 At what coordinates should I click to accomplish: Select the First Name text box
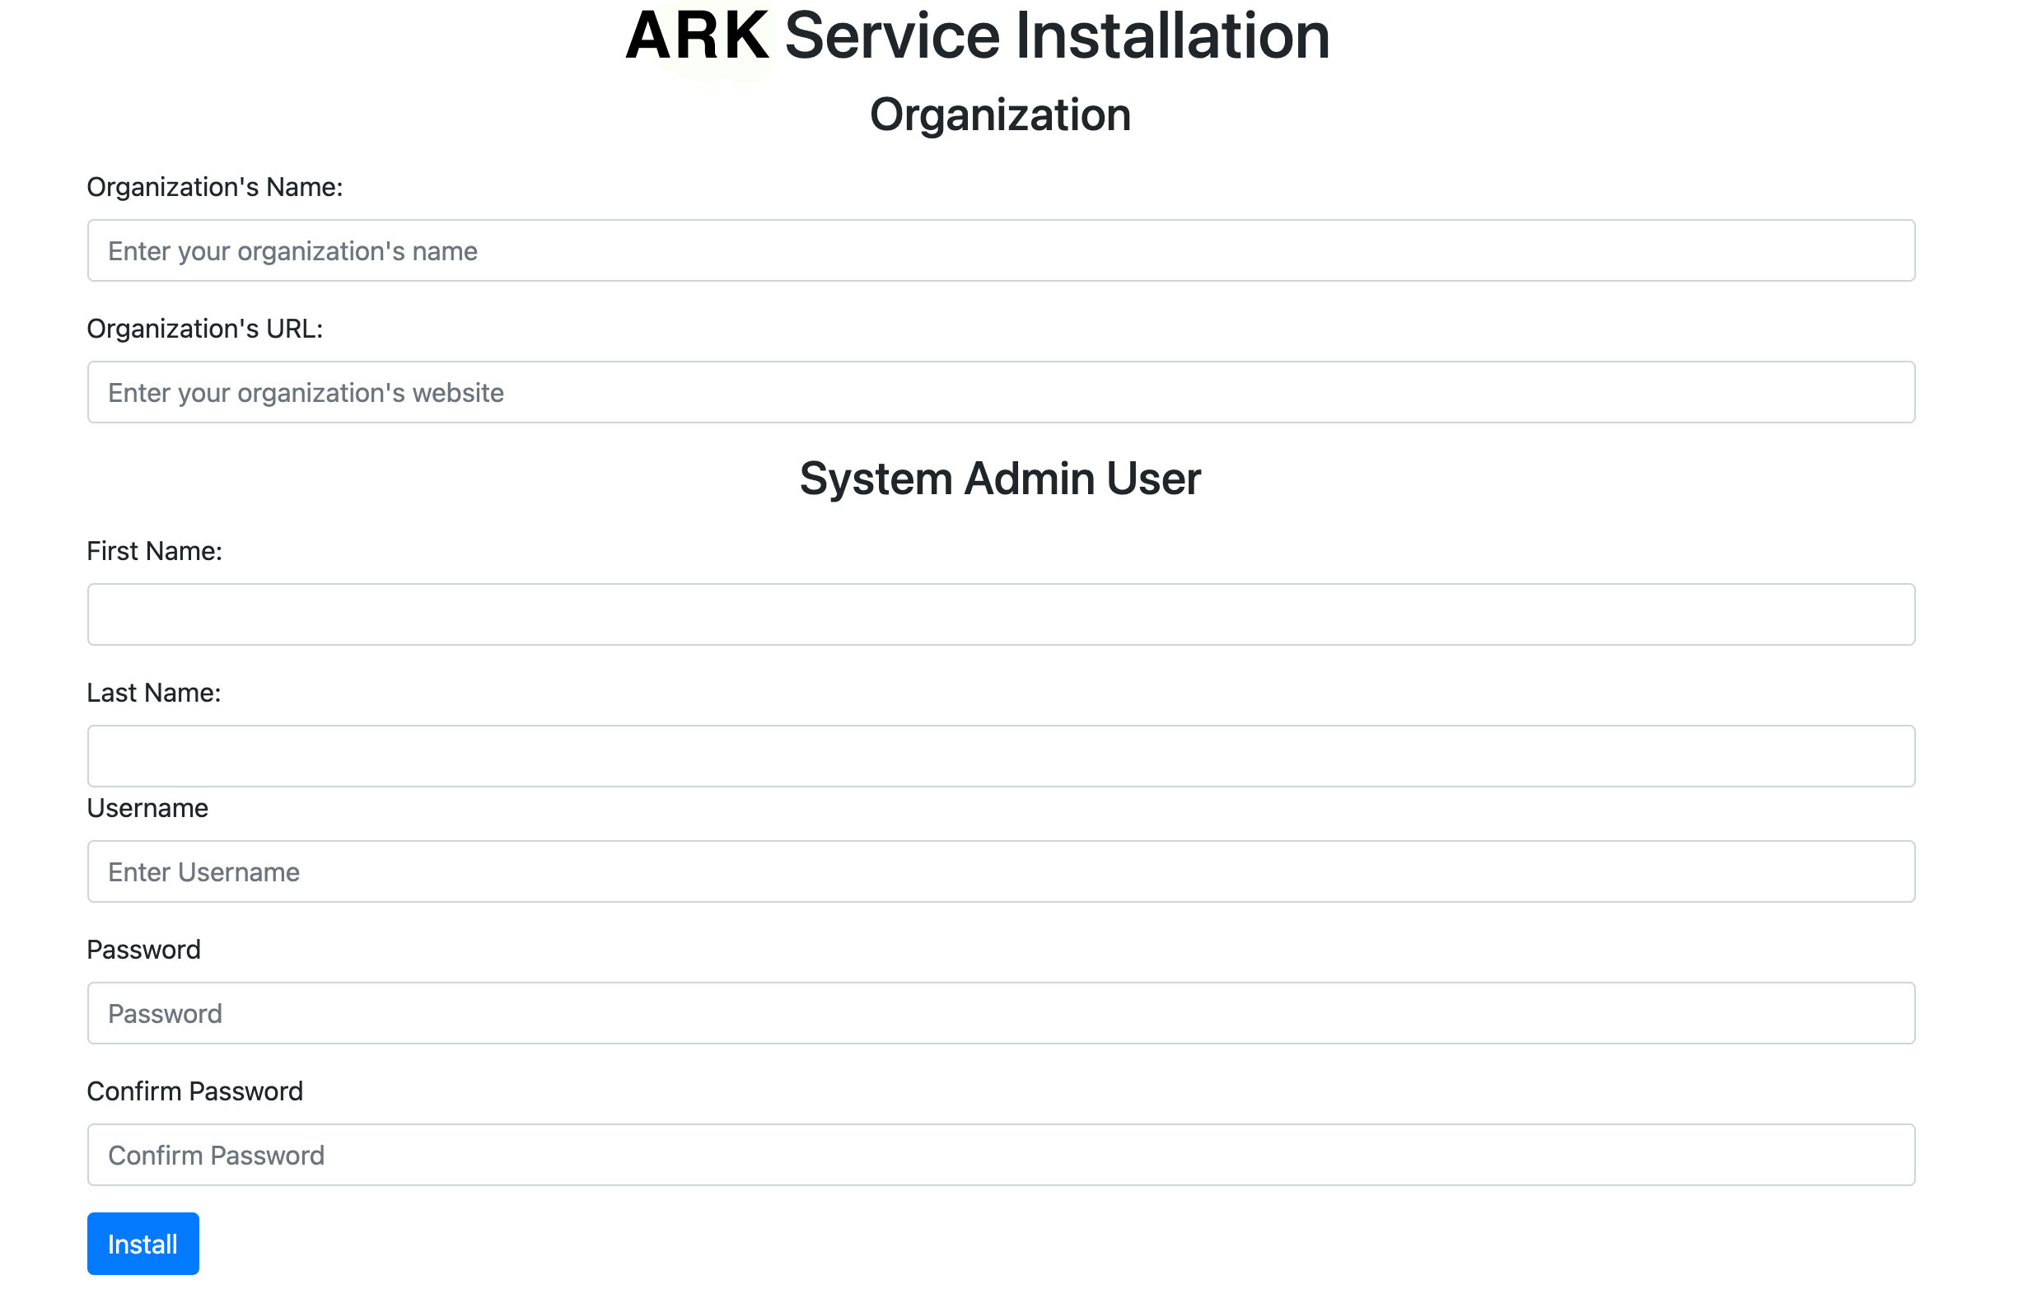(1000, 614)
